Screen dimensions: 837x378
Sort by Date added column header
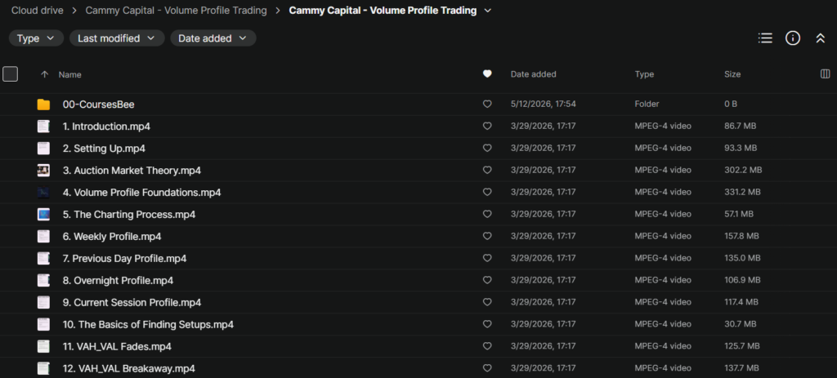(533, 74)
